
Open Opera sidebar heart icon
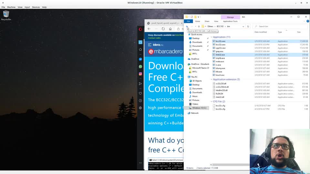tap(140, 93)
